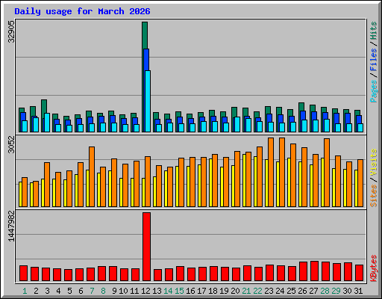Click the orange Sites bar for day 23
This screenshot has height=299, width=382.
[271, 172]
